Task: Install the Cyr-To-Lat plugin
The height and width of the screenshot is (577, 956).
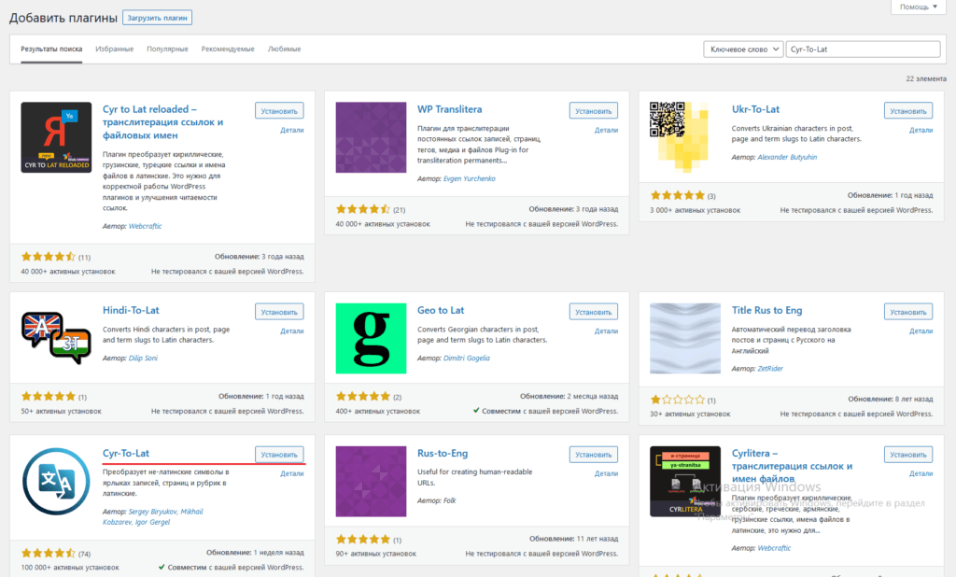Action: [279, 455]
